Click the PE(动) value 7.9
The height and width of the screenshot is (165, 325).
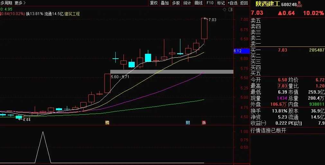coord(322,123)
